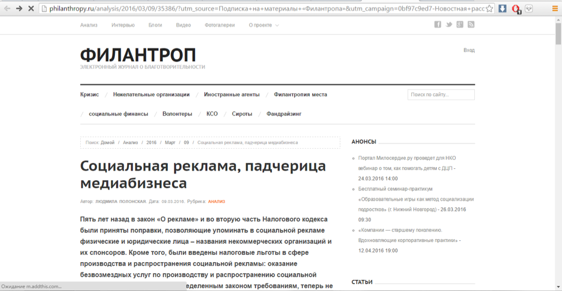Click the mask extension icon
This screenshot has height=291, width=562.
(529, 9)
